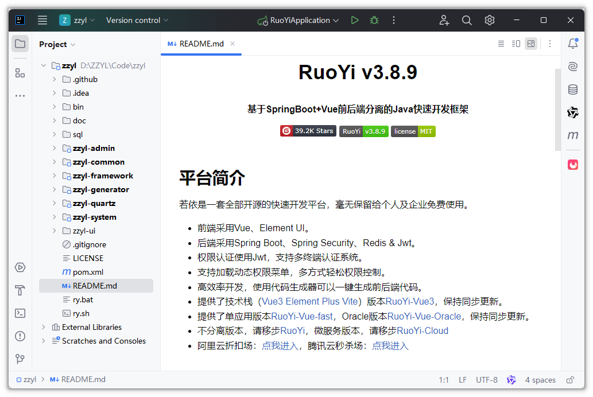Viewport: 593px width, 397px height.
Task: Toggle read-only lock in status bar
Action: [x=570, y=380]
